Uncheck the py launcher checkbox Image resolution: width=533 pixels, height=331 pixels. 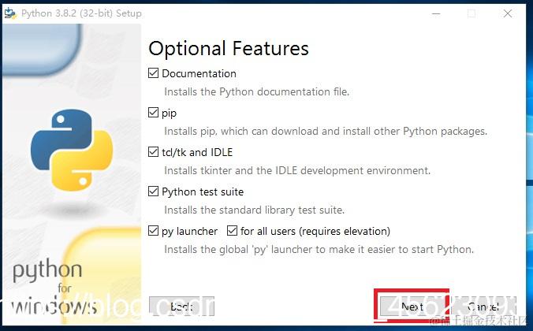point(153,231)
